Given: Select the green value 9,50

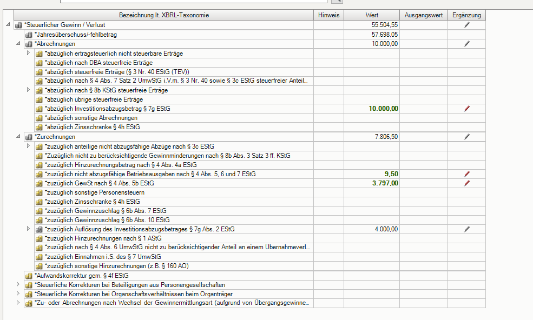Looking at the screenshot, I should 391,174.
